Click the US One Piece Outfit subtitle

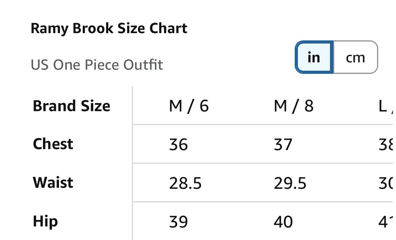pos(97,65)
